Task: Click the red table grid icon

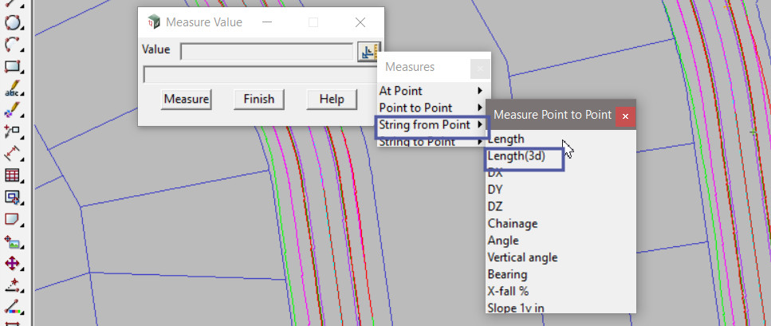Action: 12,175
